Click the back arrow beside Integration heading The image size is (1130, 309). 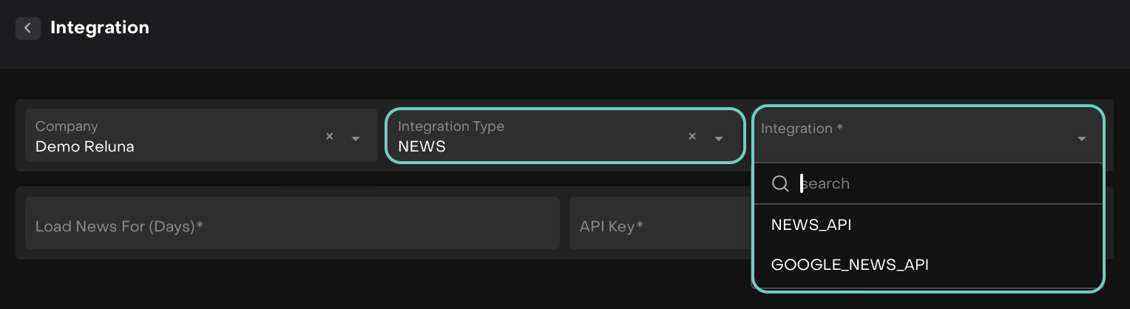(x=27, y=28)
